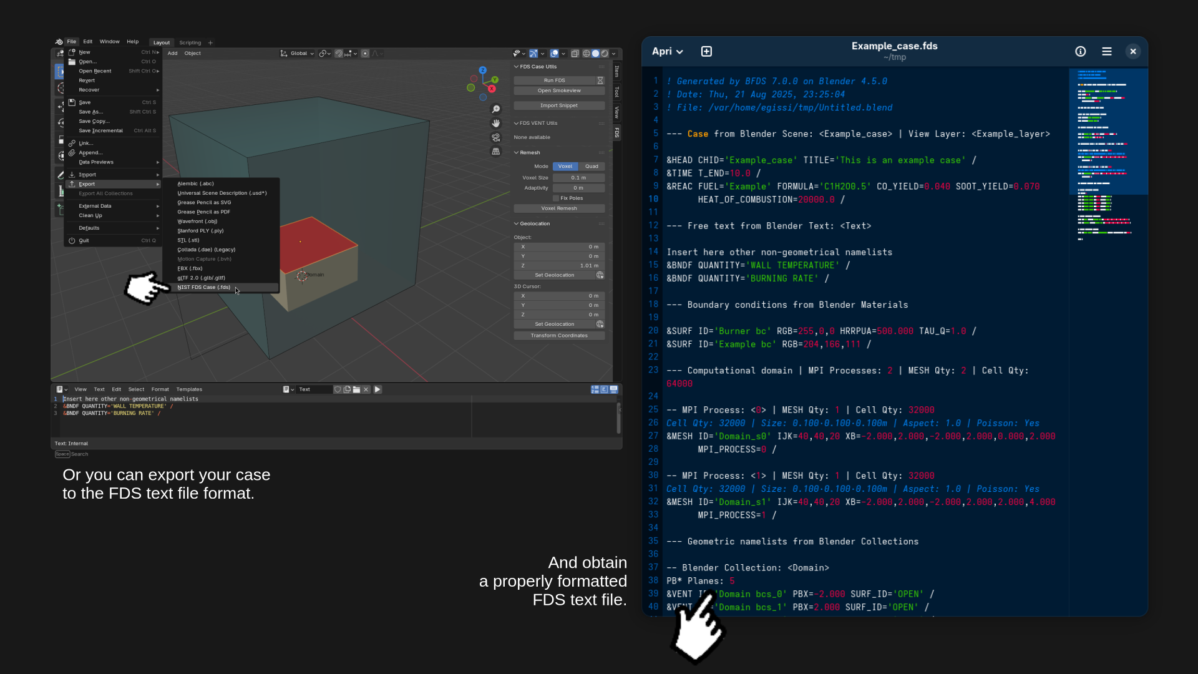Select Voxel remesh mode

(565, 167)
